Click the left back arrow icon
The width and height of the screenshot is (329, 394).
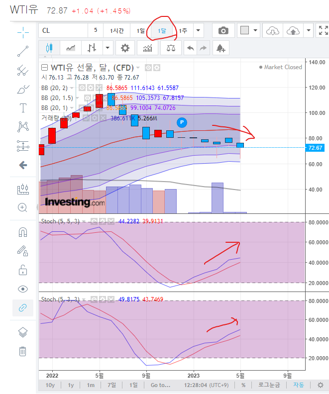(23, 165)
